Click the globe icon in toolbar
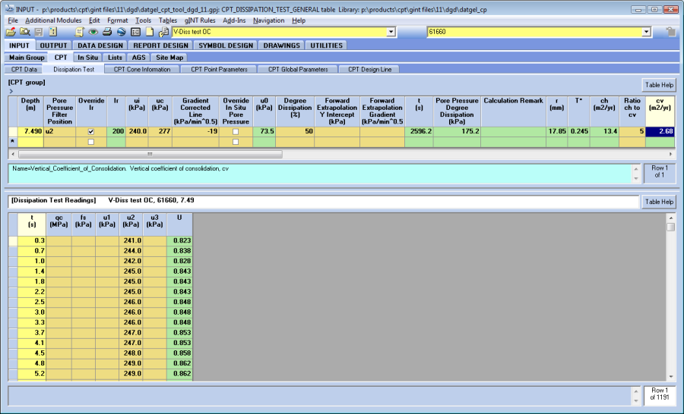 click(121, 32)
